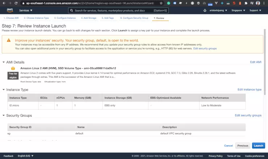The width and height of the screenshot is (268, 159).
Task: Open the Chrome three-dot menu
Action: click(264, 3)
